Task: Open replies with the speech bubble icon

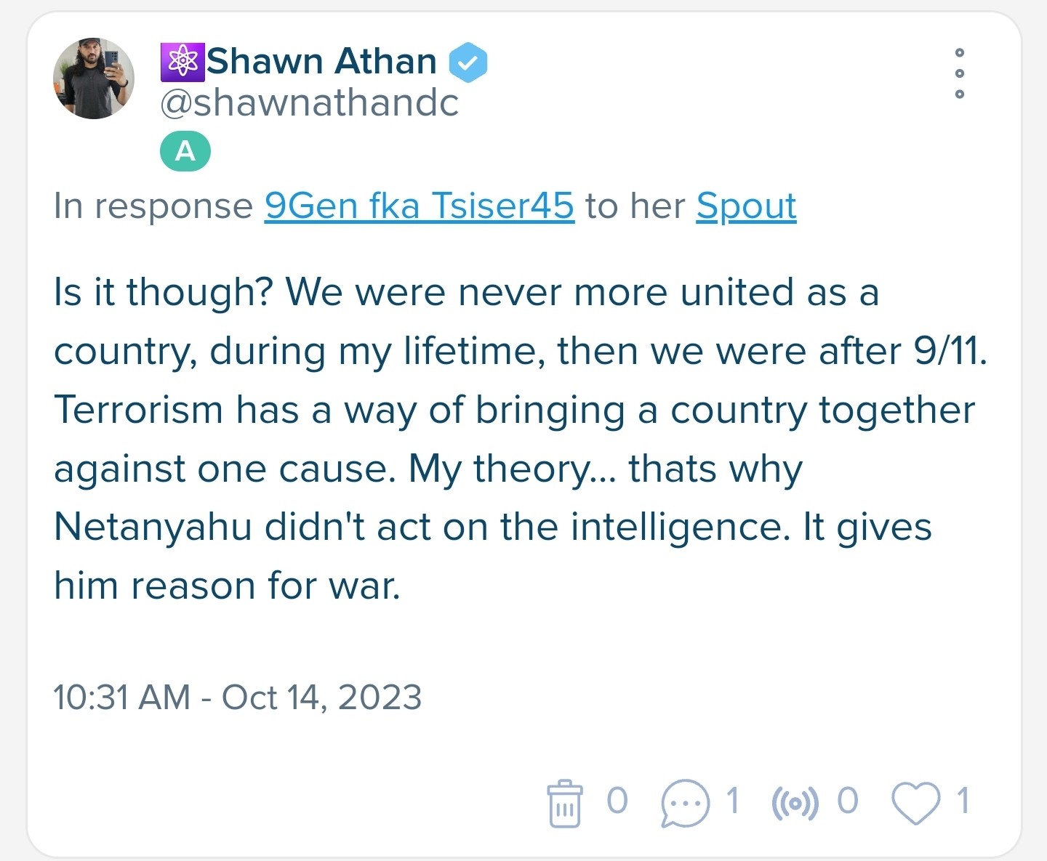Action: [x=685, y=803]
